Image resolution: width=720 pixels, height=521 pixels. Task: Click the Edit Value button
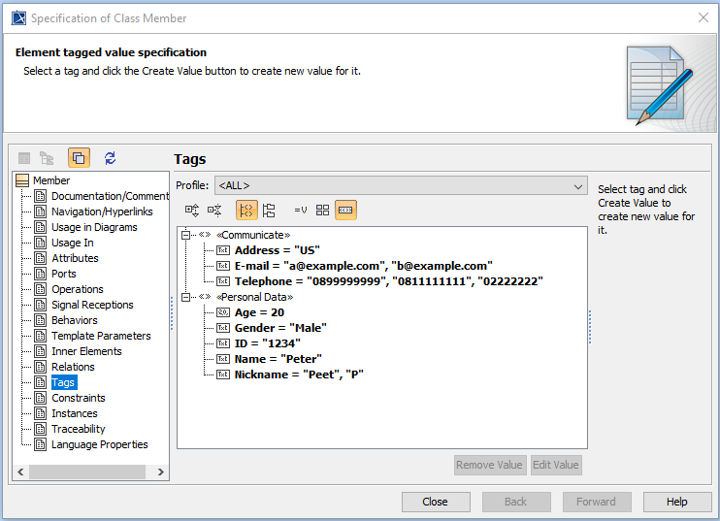coord(556,465)
